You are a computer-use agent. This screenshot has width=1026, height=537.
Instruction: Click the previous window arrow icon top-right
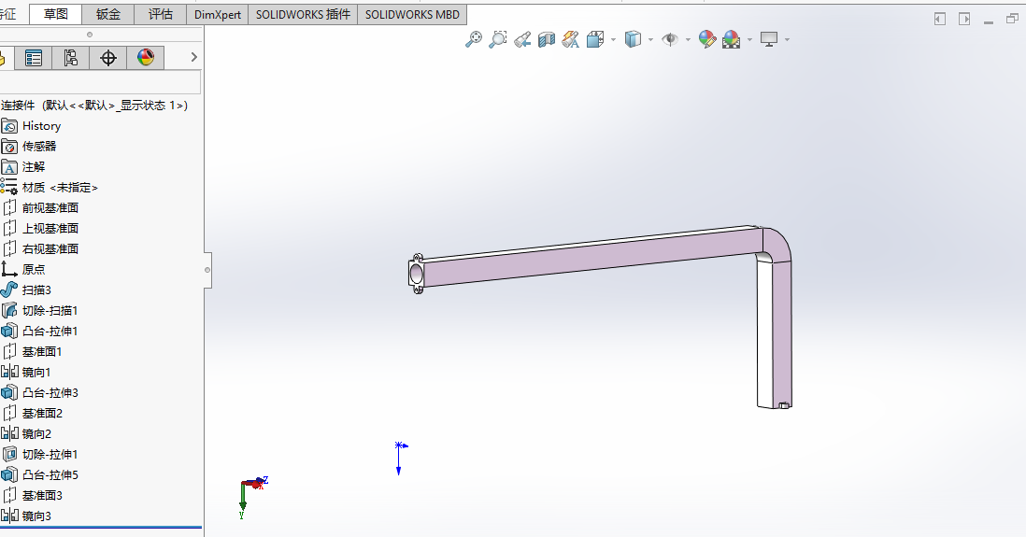tap(940, 19)
